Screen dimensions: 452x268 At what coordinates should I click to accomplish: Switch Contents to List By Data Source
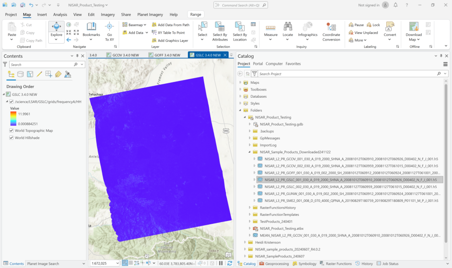pos(20,74)
